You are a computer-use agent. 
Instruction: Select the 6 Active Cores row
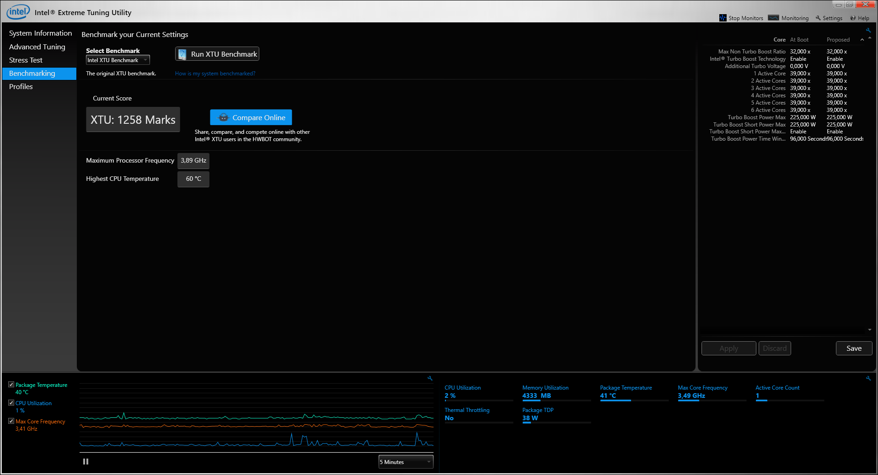782,110
